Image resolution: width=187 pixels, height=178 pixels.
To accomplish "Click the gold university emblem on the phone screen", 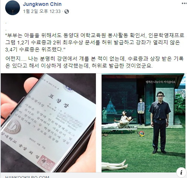I will 13,127.
